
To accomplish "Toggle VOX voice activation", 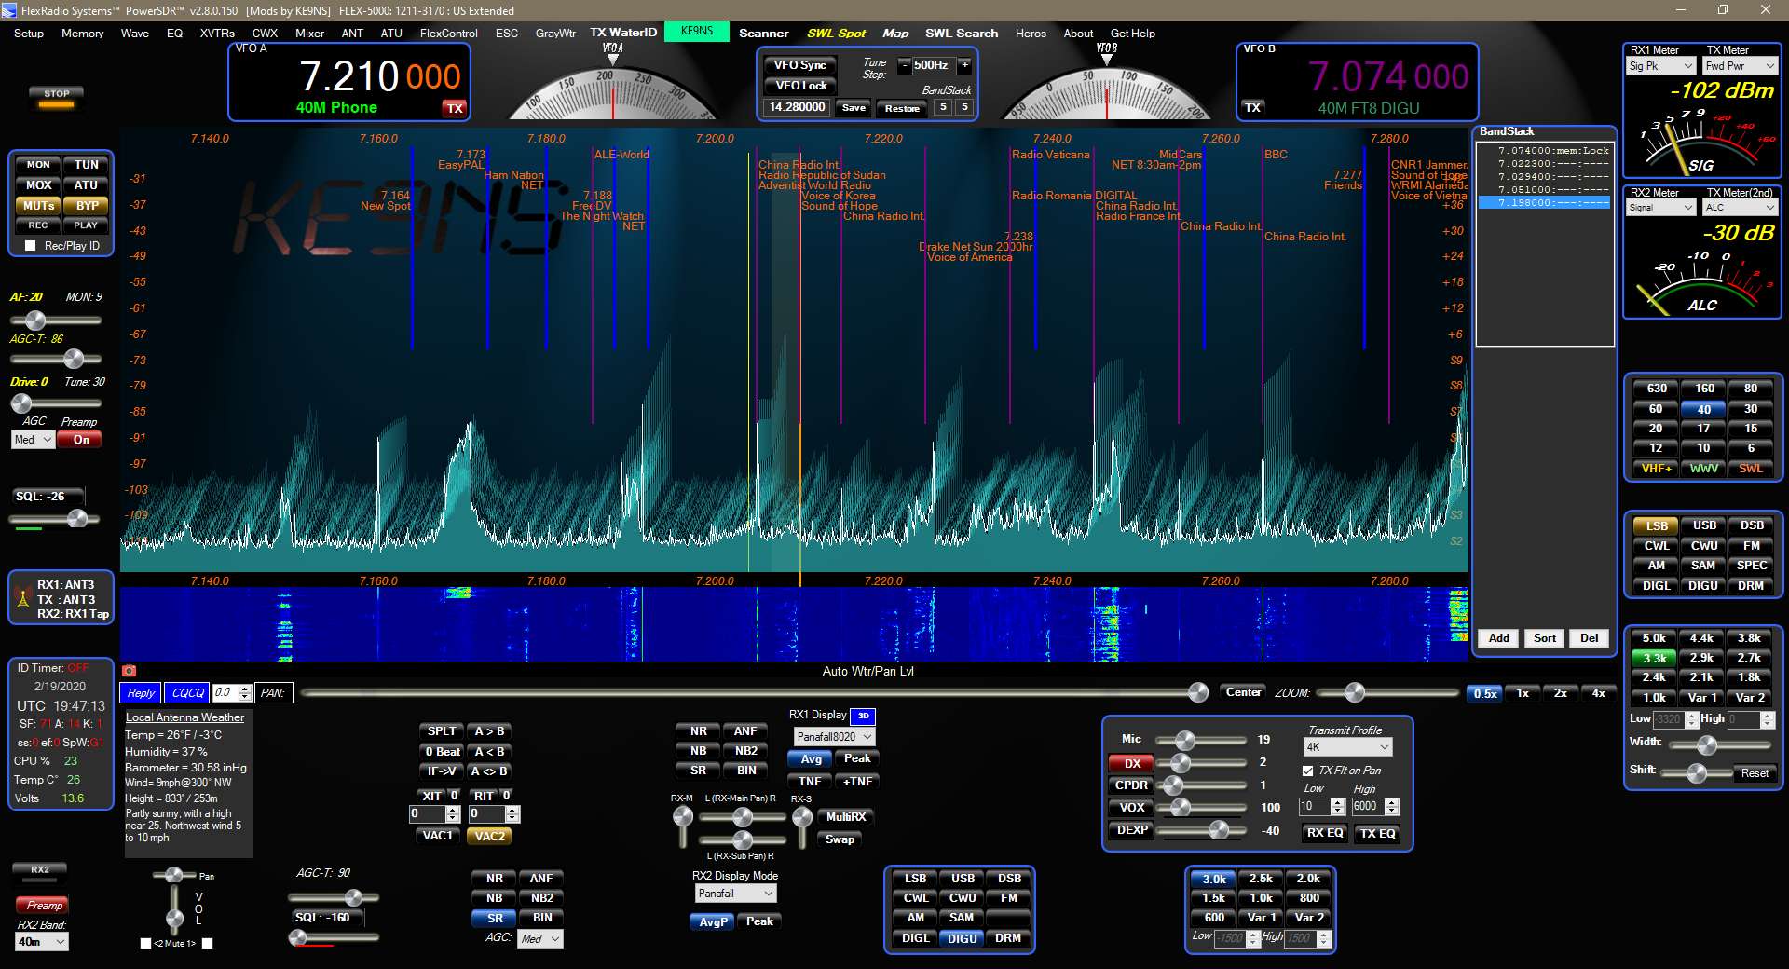I will (1132, 808).
